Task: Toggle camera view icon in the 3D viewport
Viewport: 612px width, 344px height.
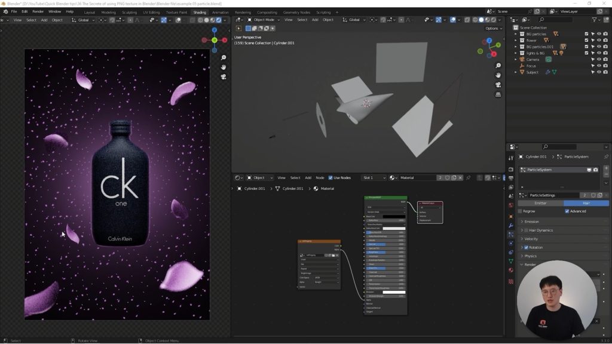Action: click(498, 85)
